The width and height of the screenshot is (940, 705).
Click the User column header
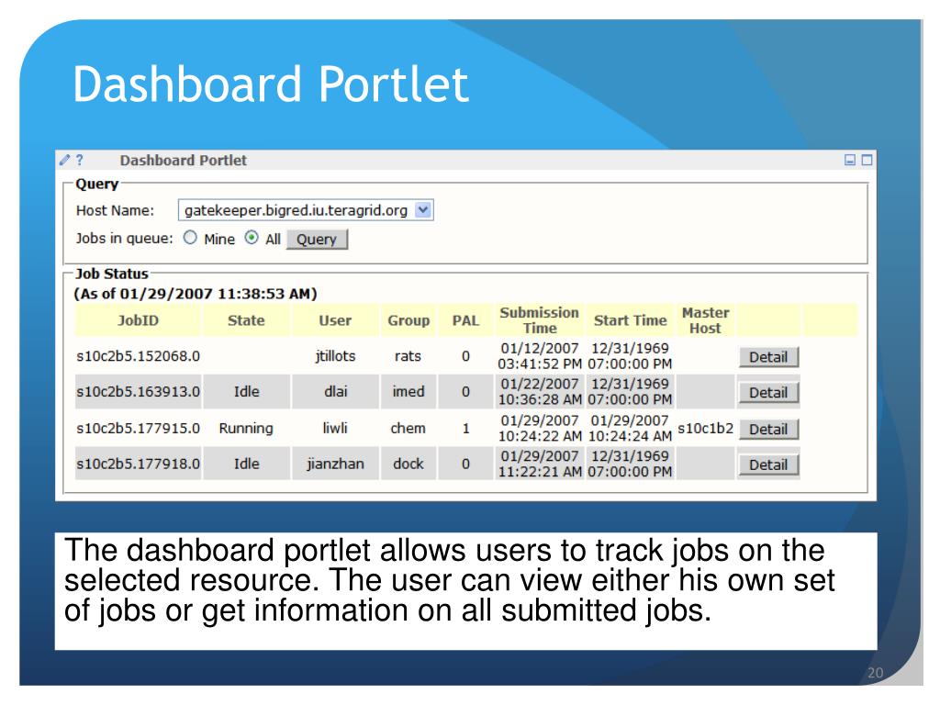pyautogui.click(x=335, y=320)
